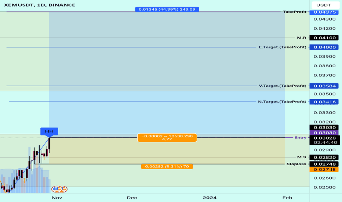Click the 0.04200 price axis value
The height and width of the screenshot is (202, 342).
tap(324, 28)
